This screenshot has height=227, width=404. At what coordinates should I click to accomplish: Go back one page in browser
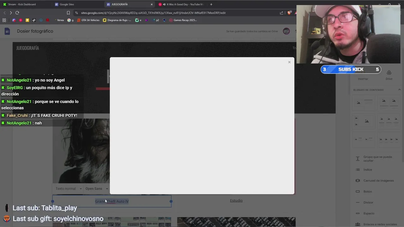(4, 13)
